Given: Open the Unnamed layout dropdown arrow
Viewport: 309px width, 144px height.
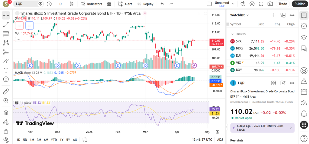Looking at the screenshot, I should click(232, 3).
